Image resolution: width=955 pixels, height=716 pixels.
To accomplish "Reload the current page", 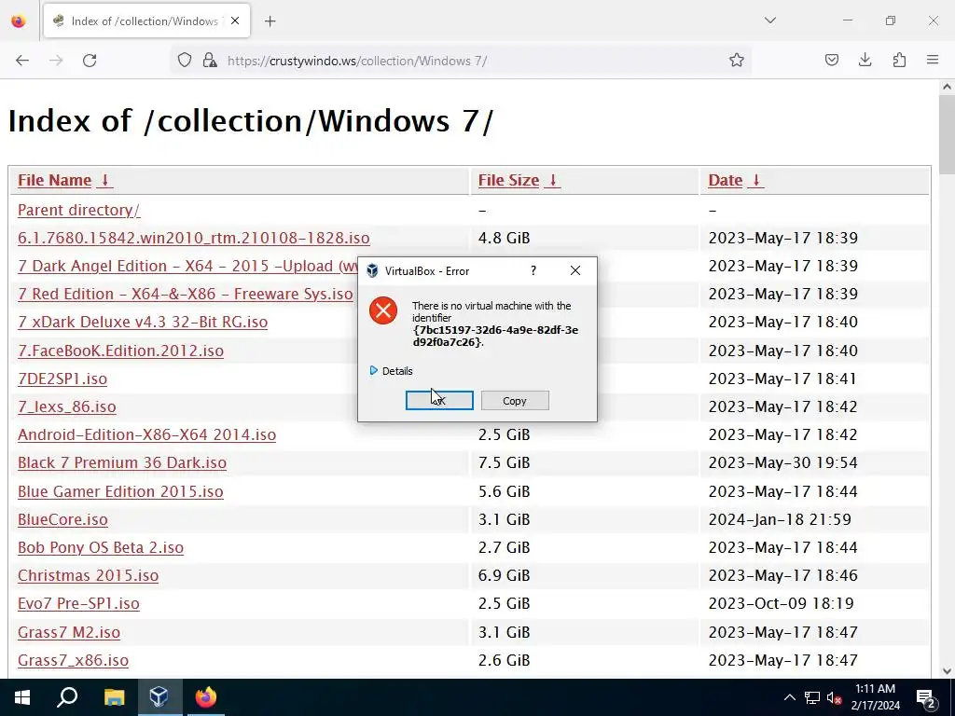I will click(90, 61).
